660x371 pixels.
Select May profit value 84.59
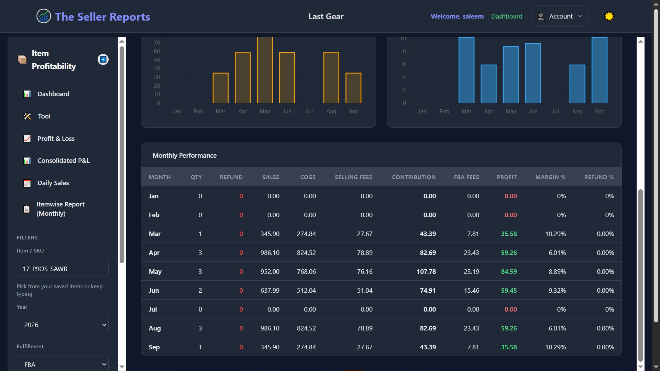tap(509, 271)
